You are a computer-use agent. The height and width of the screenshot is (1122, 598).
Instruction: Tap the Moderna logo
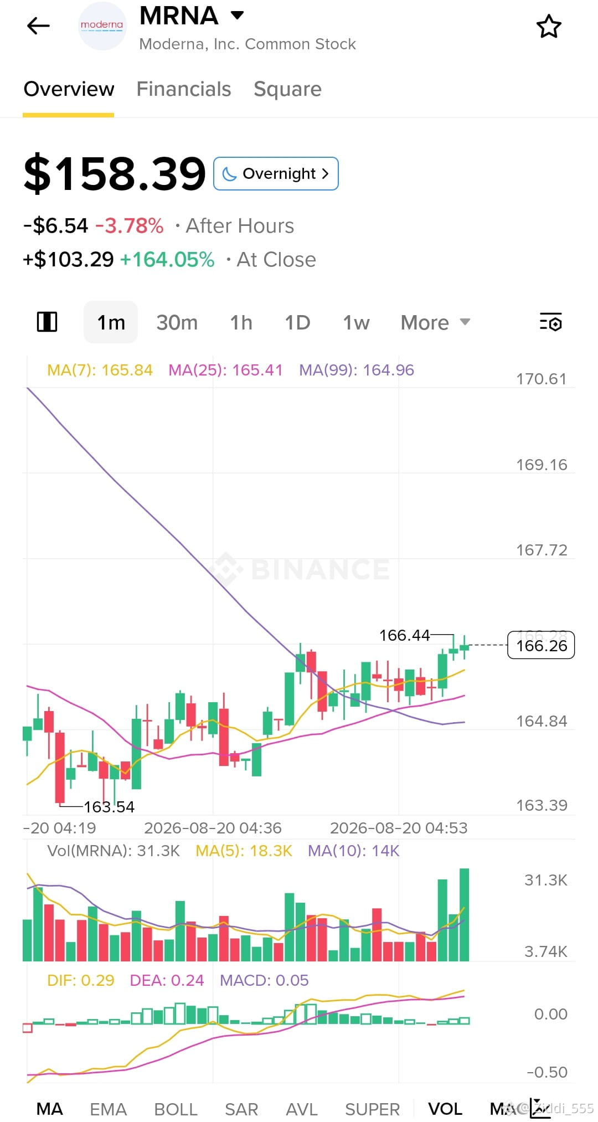pos(102,26)
